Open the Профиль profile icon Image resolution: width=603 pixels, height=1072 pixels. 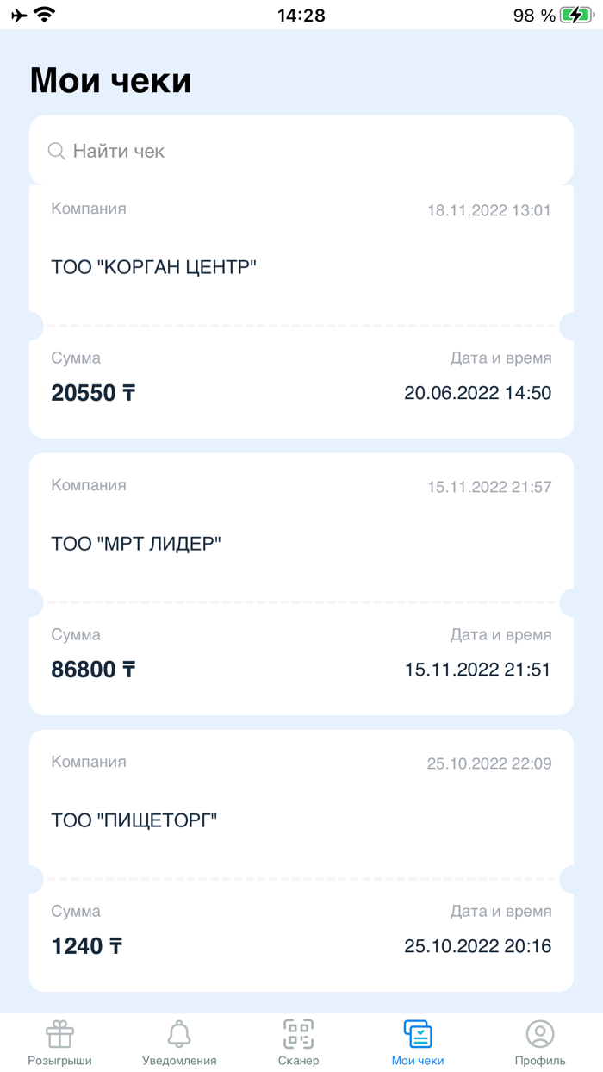[x=540, y=1031]
